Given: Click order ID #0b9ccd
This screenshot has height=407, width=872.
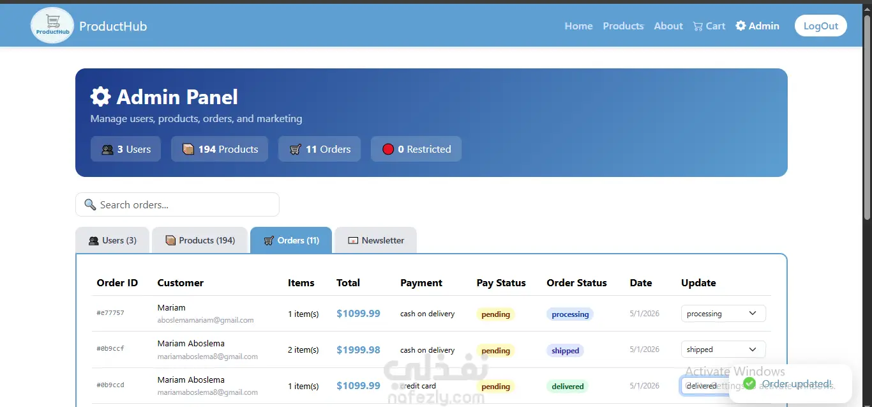Looking at the screenshot, I should [x=110, y=385].
